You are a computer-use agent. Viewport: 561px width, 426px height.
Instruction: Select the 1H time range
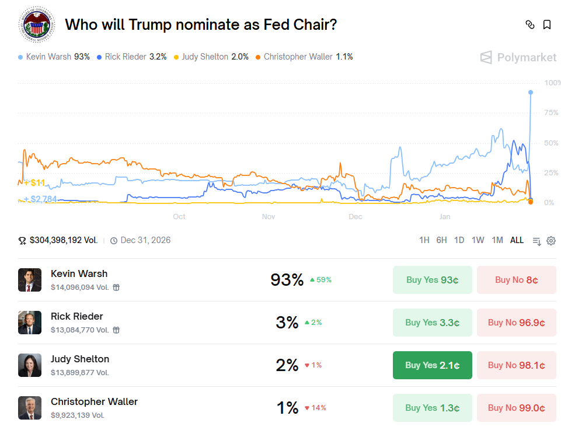point(424,240)
